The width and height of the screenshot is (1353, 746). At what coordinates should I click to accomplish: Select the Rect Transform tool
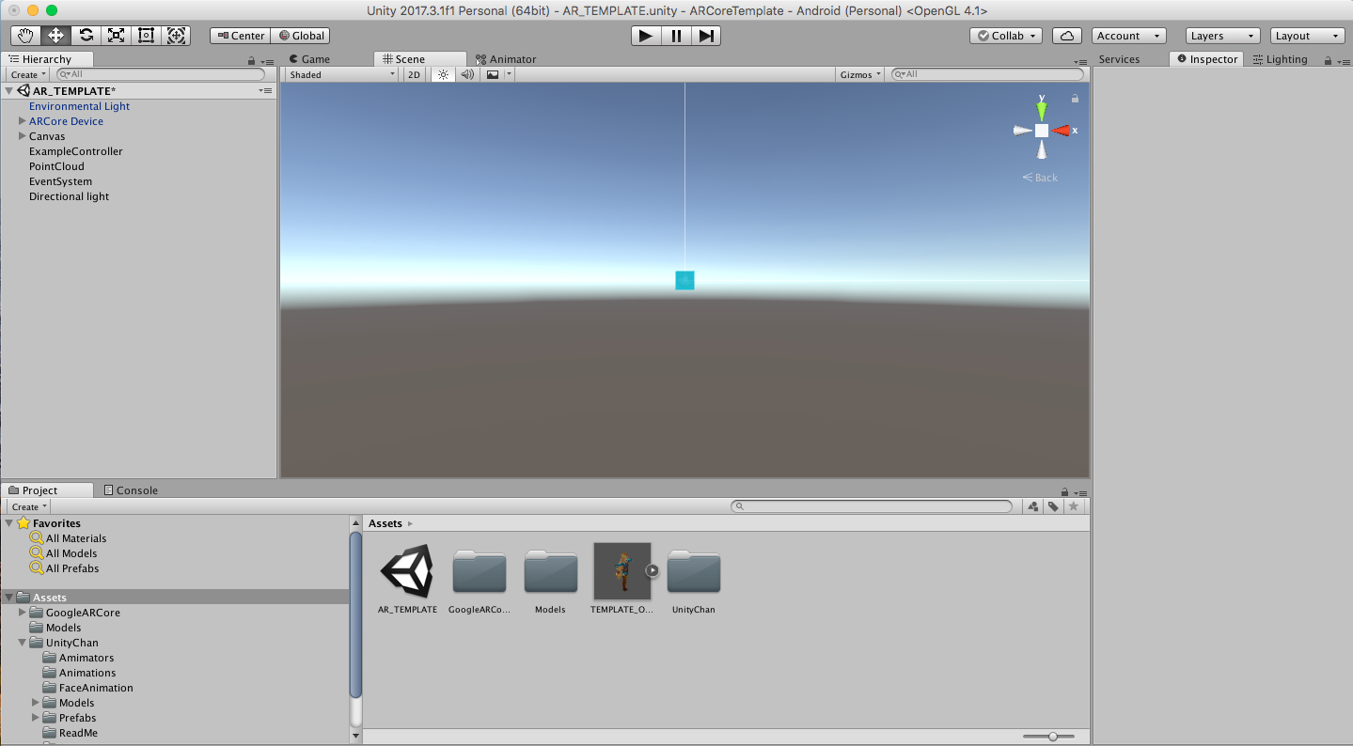146,36
